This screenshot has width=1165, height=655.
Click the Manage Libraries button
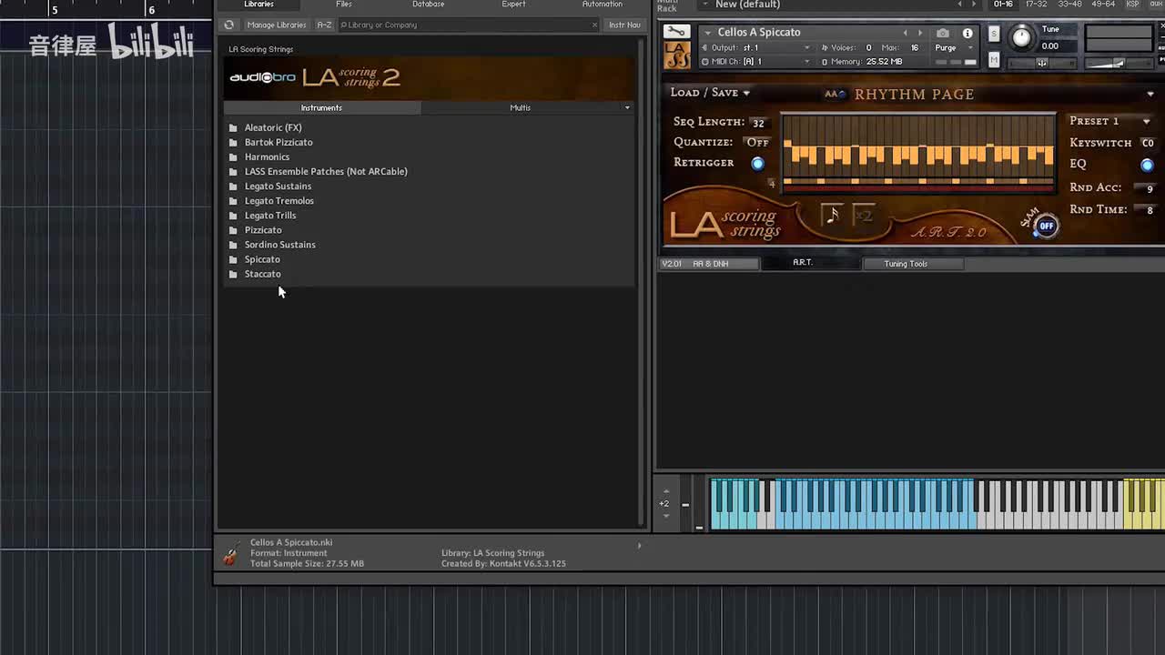(277, 25)
